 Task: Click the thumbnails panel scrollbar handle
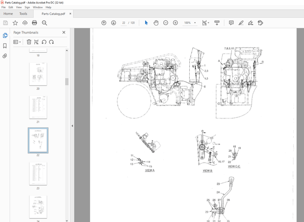[67, 82]
